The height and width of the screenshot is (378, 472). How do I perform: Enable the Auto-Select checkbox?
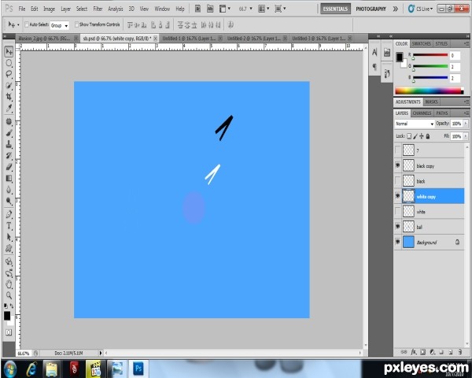tap(27, 24)
